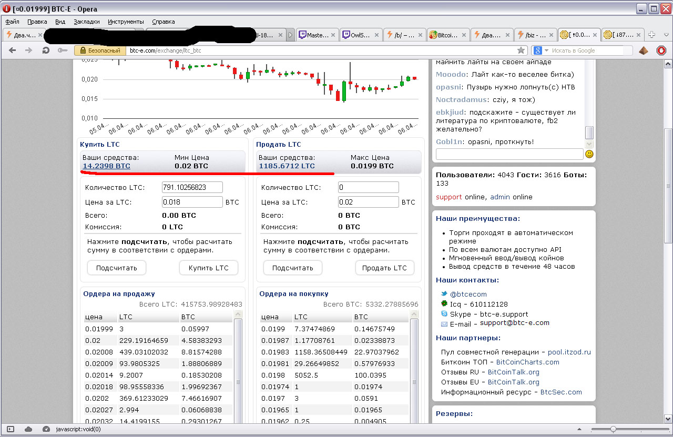Viewport: 673px width, 437px height.
Task: Open a new tab with the plus icon
Action: 652,35
